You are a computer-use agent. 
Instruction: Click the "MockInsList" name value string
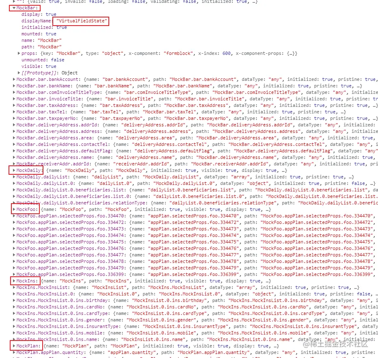(109, 287)
